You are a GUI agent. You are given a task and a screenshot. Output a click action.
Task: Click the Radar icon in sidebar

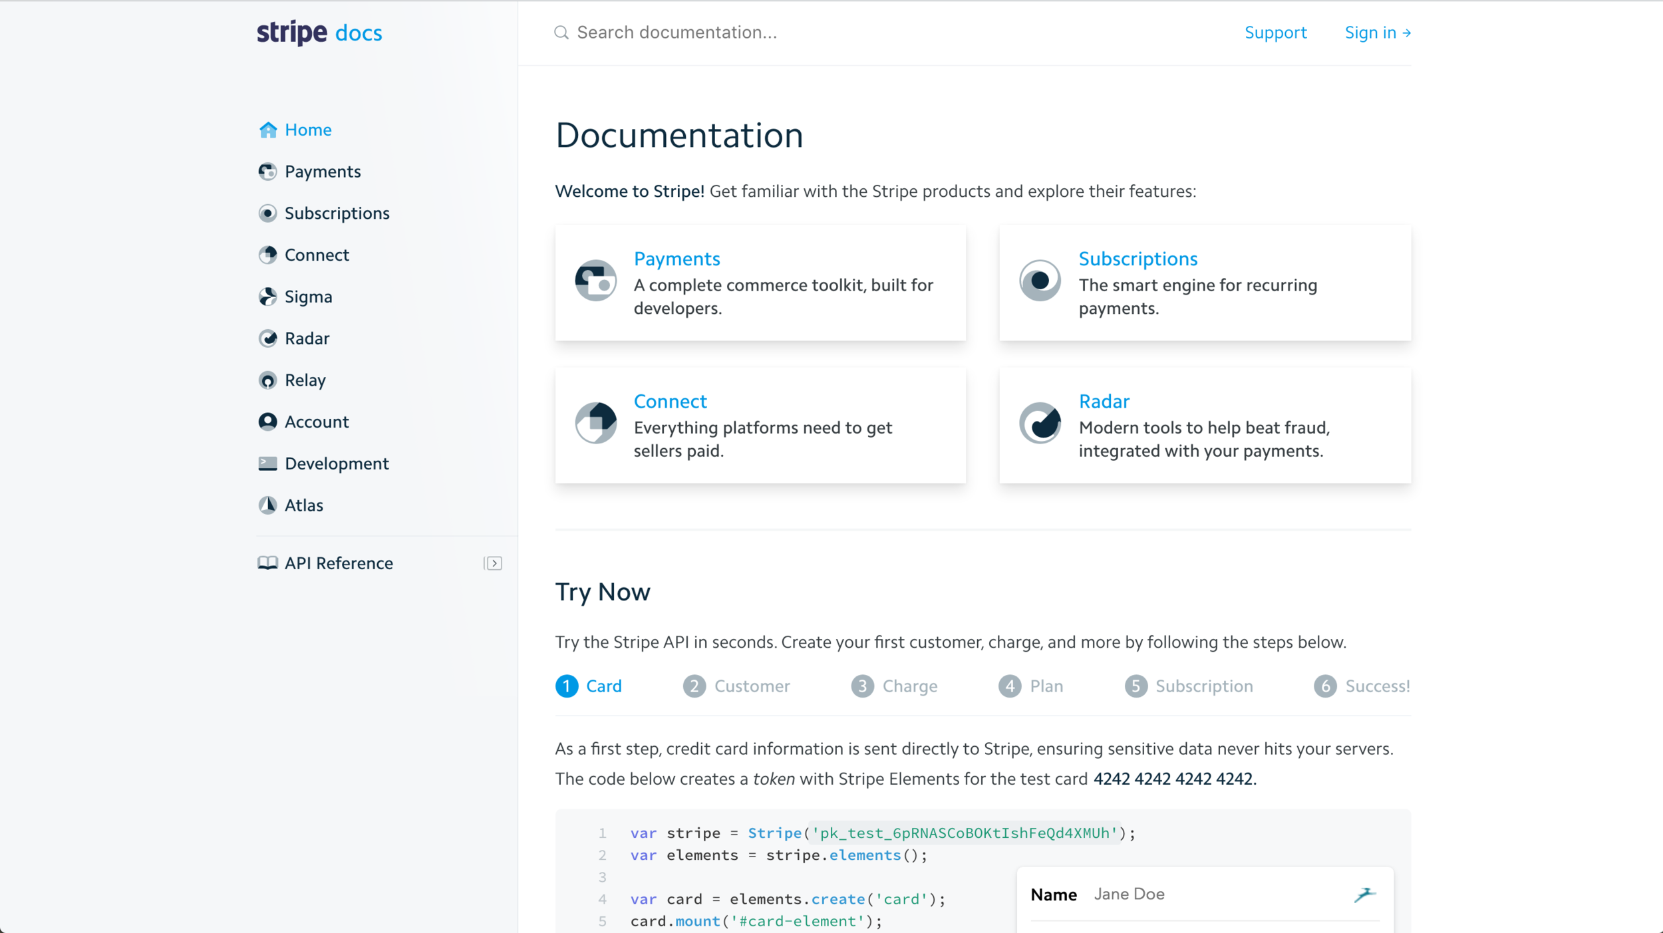point(267,338)
